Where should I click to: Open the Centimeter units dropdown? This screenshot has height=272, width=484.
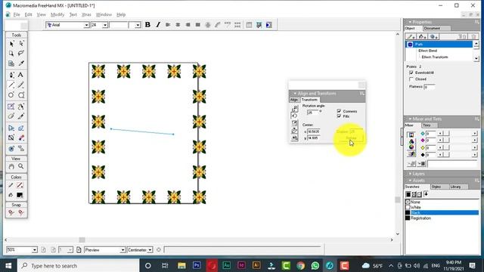[x=150, y=250]
